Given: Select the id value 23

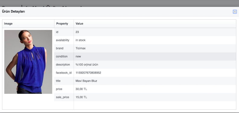Looking at the screenshot, I should 77,32.
